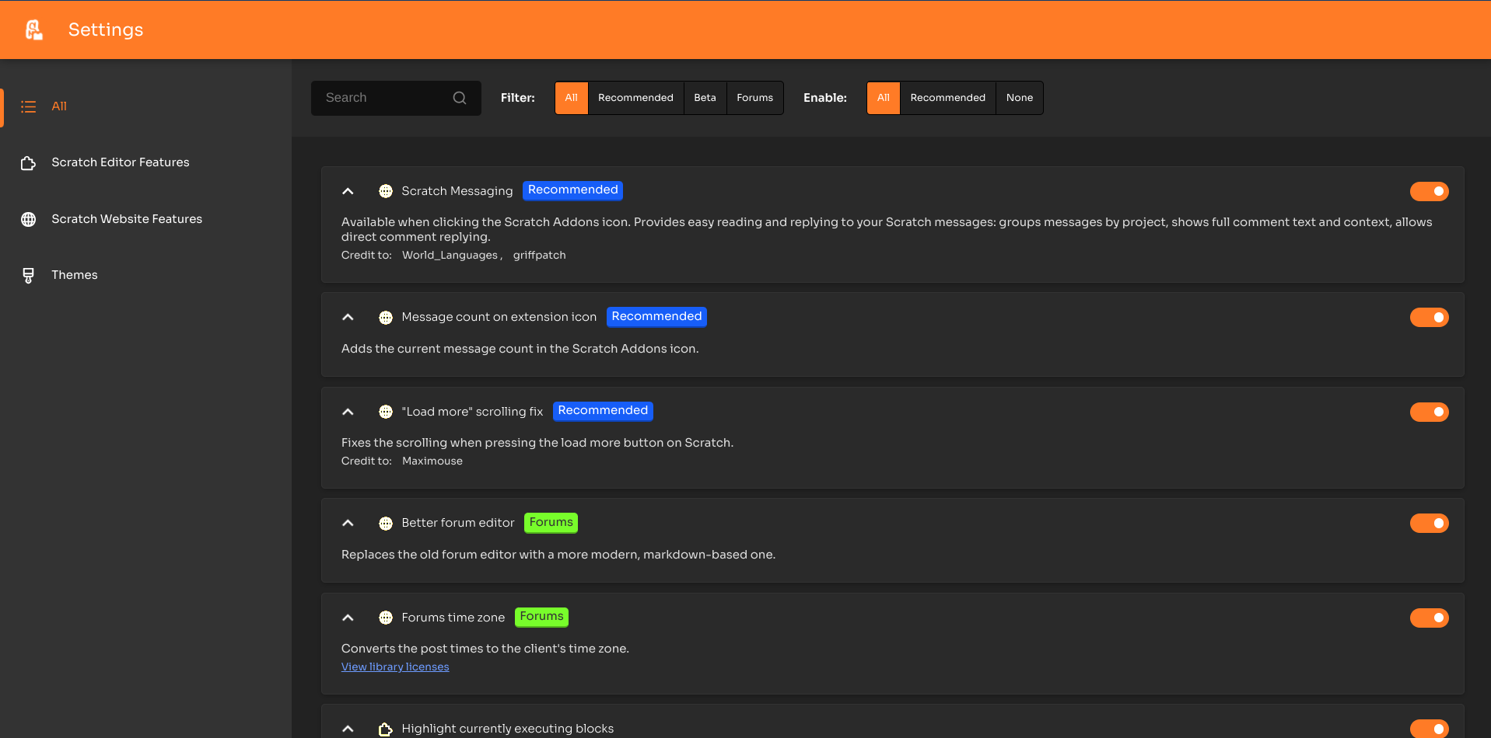
Task: Click the search magnifier icon
Action: (x=460, y=98)
